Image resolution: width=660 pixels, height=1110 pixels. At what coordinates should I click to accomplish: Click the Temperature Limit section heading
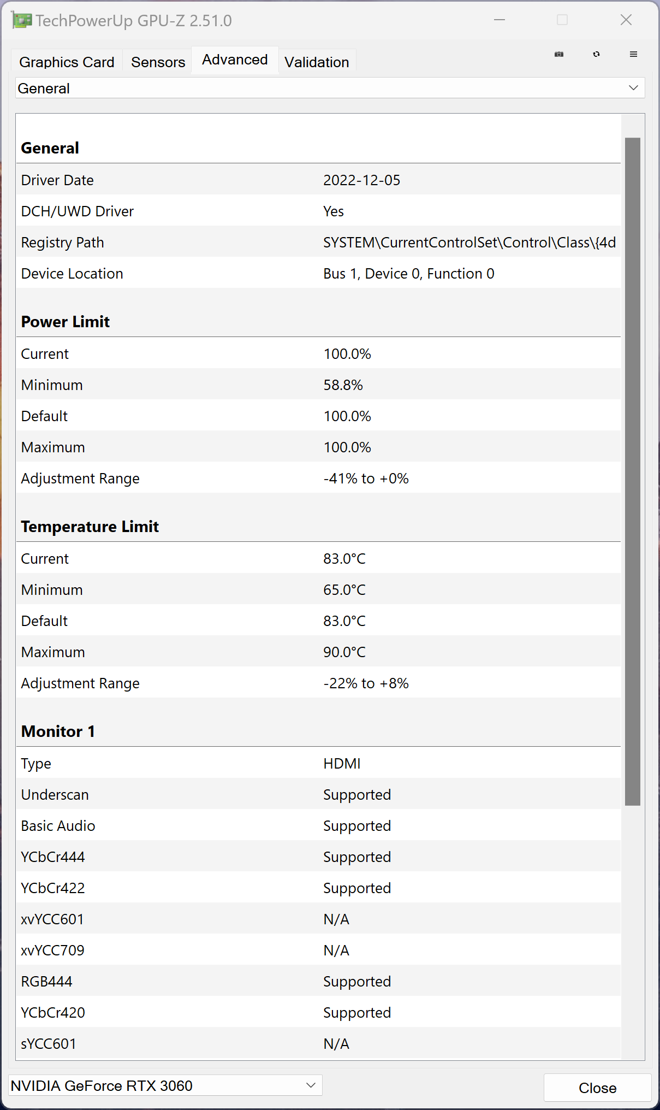[x=90, y=527]
